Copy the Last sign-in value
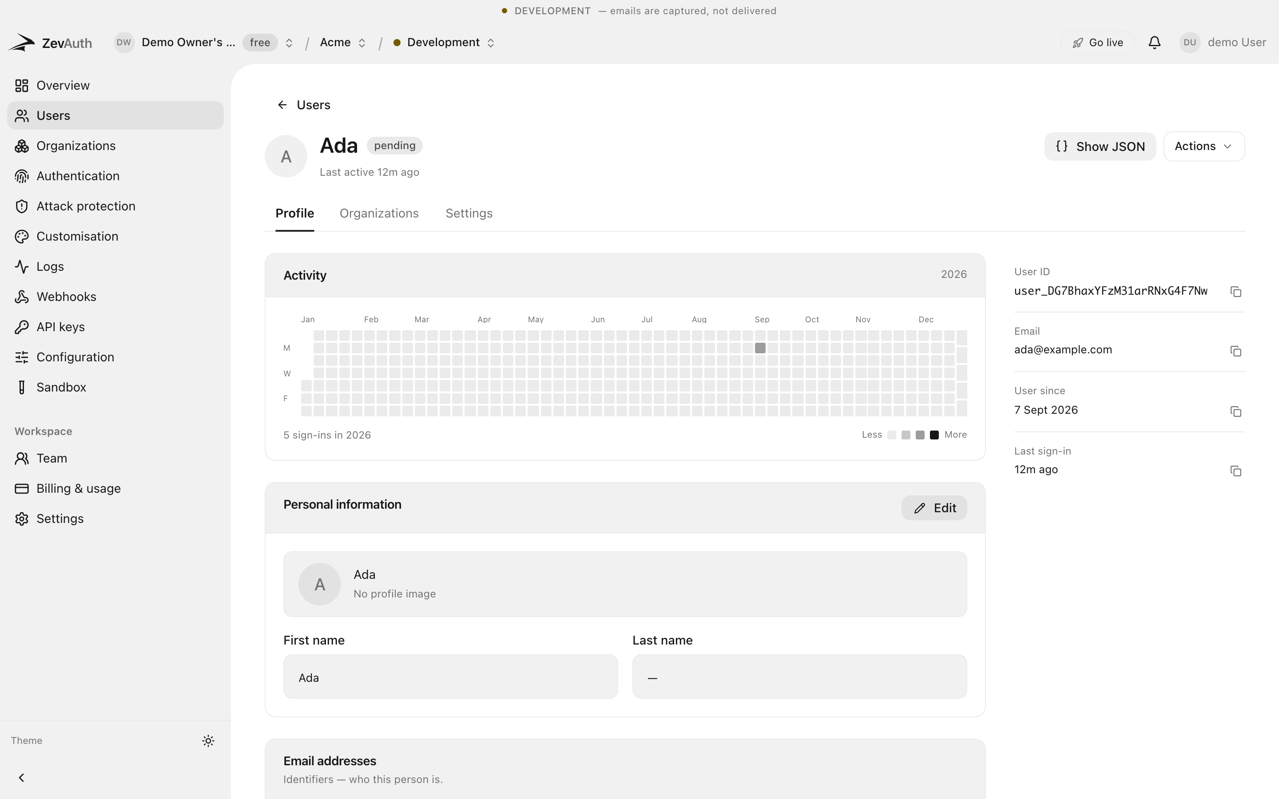 (x=1235, y=471)
